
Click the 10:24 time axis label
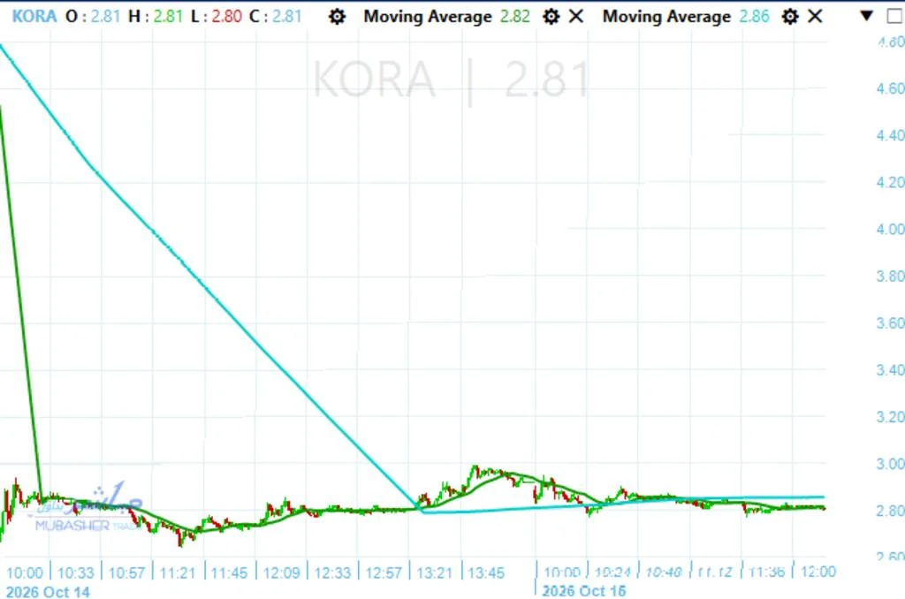613,572
